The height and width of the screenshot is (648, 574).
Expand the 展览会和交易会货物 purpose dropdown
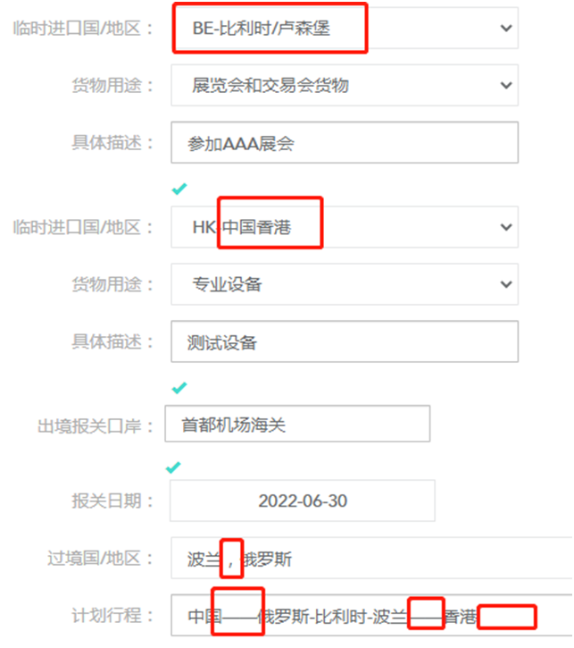click(344, 86)
